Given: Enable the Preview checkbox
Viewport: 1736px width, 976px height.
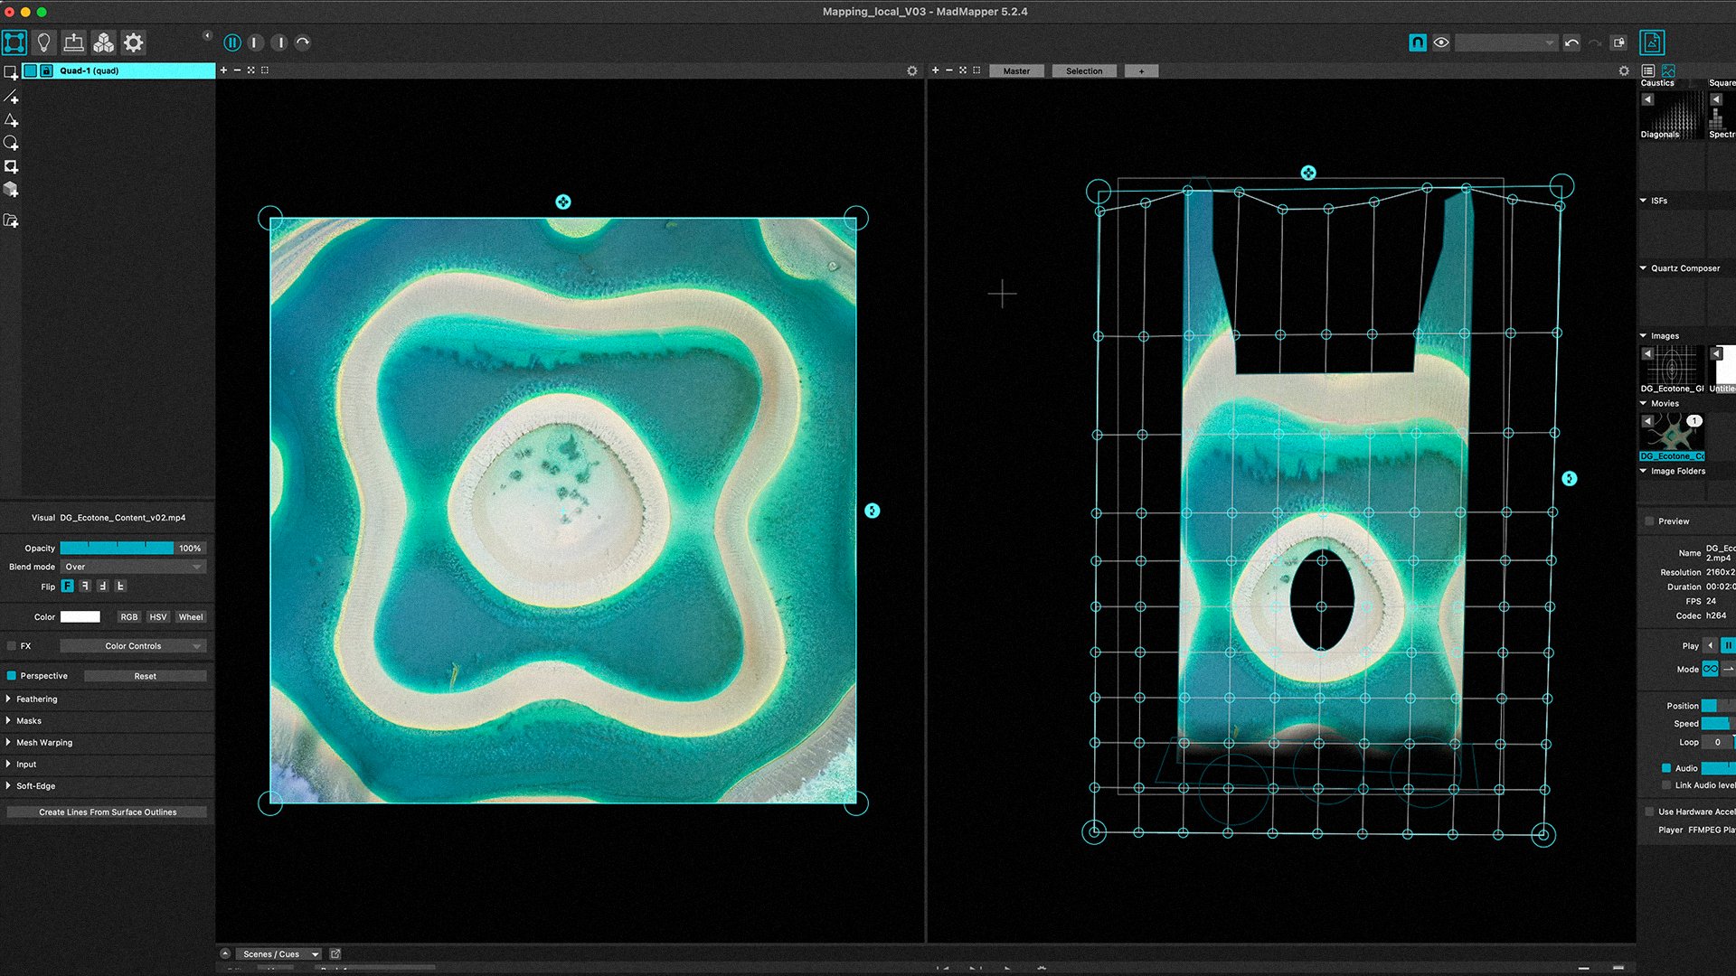Looking at the screenshot, I should click(1649, 521).
